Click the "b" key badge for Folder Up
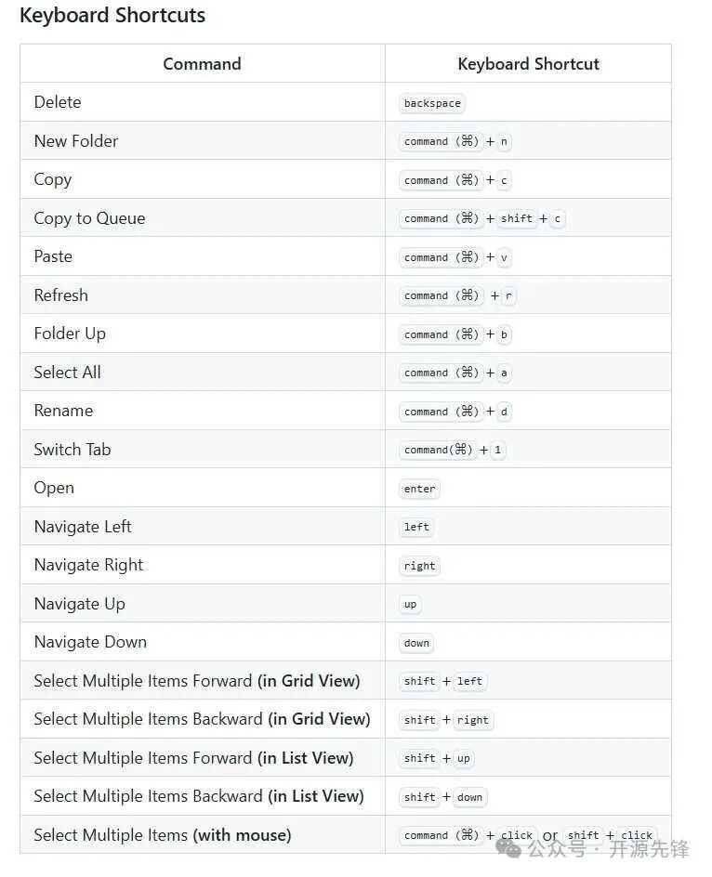The height and width of the screenshot is (877, 712). pos(504,334)
